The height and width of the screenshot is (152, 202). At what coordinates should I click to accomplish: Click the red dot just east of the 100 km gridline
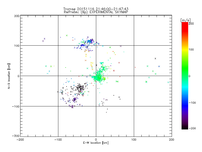[x=135, y=67]
